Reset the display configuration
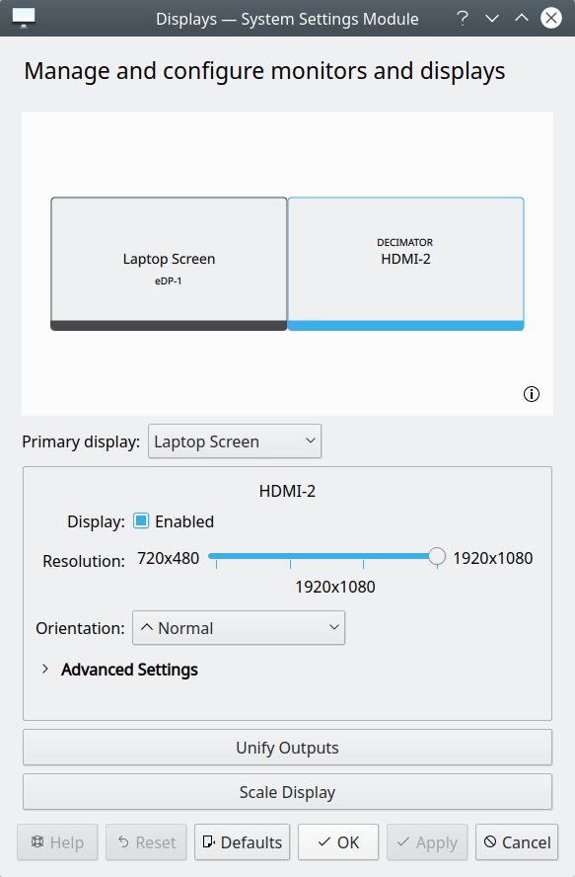575x877 pixels. coord(146,842)
